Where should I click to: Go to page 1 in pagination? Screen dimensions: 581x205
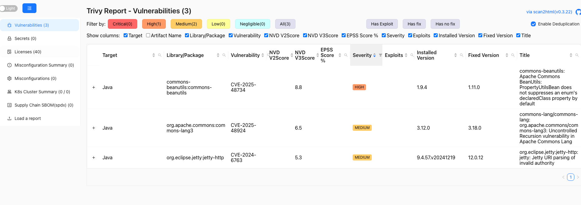[570, 177]
